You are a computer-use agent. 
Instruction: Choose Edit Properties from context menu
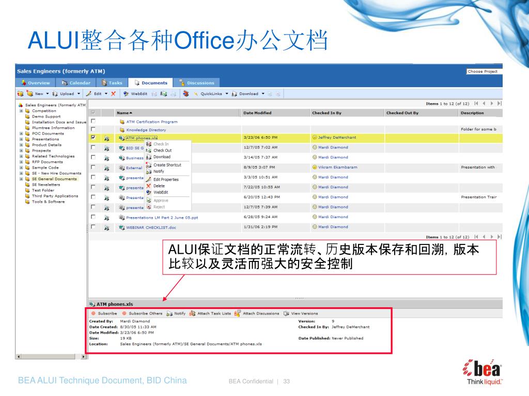coord(166,179)
